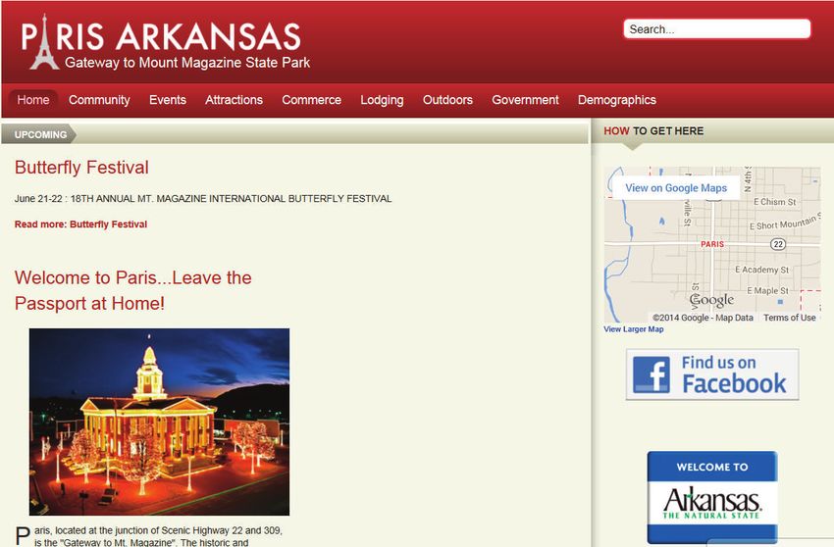Open the Commerce menu
This screenshot has width=834, height=547.
312,100
